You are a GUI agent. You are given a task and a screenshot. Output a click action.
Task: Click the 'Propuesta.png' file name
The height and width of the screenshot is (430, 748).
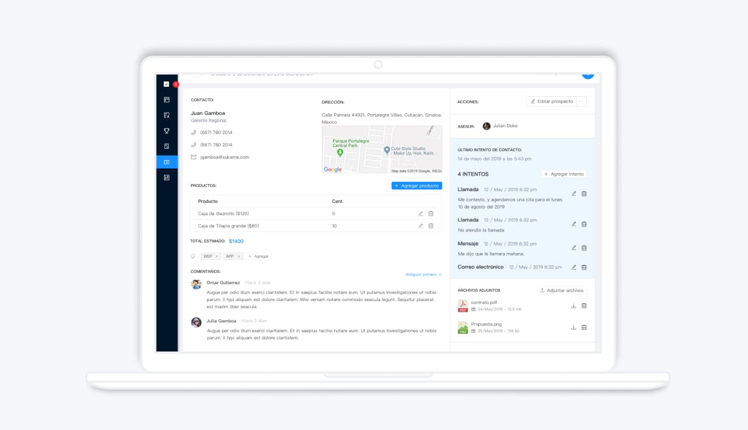pyautogui.click(x=486, y=324)
